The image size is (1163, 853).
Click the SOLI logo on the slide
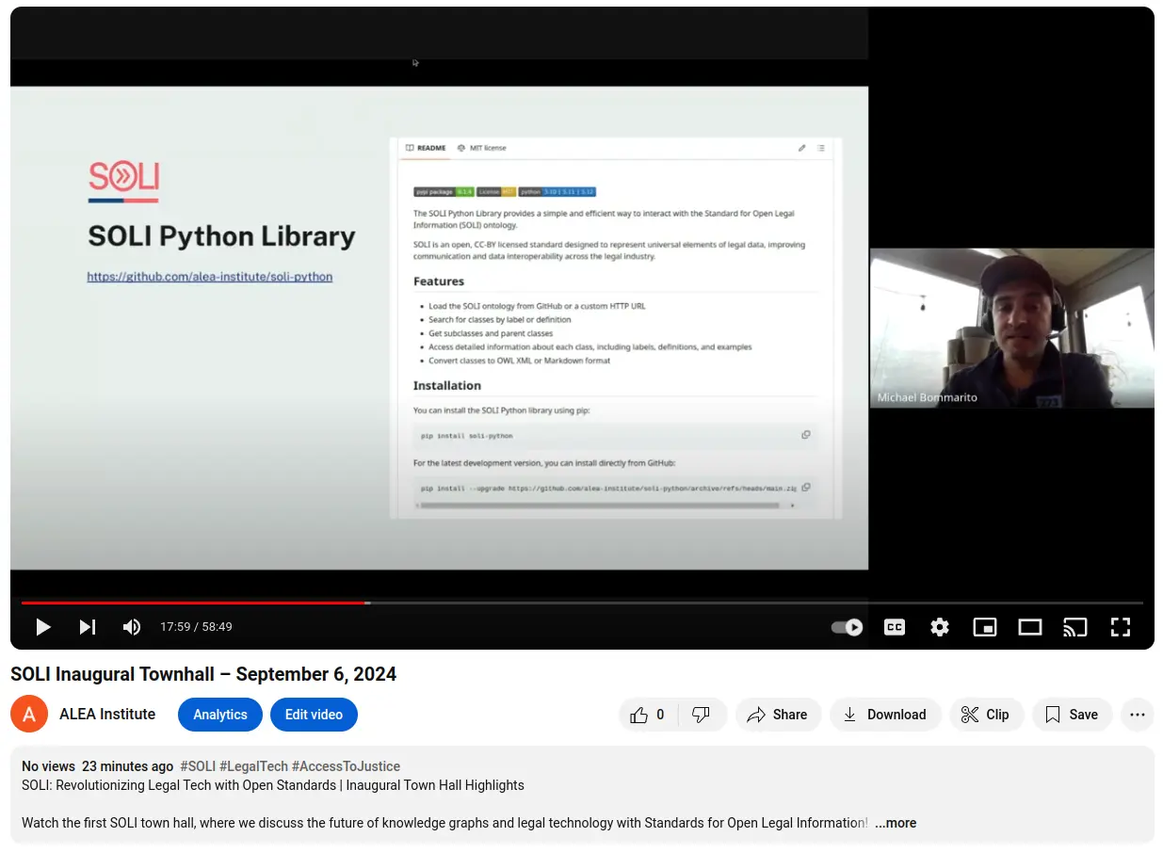[x=123, y=182]
